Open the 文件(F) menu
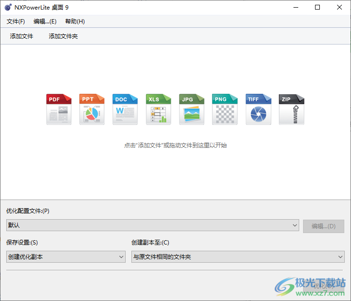This screenshot has height=301, width=351. pos(16,22)
